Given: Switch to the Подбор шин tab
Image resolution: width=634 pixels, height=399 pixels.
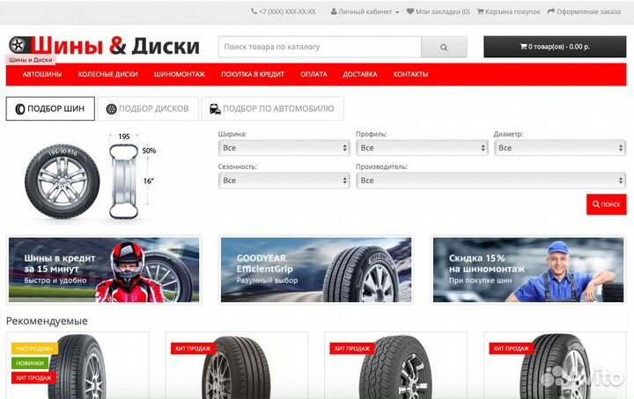Looking at the screenshot, I should [50, 108].
